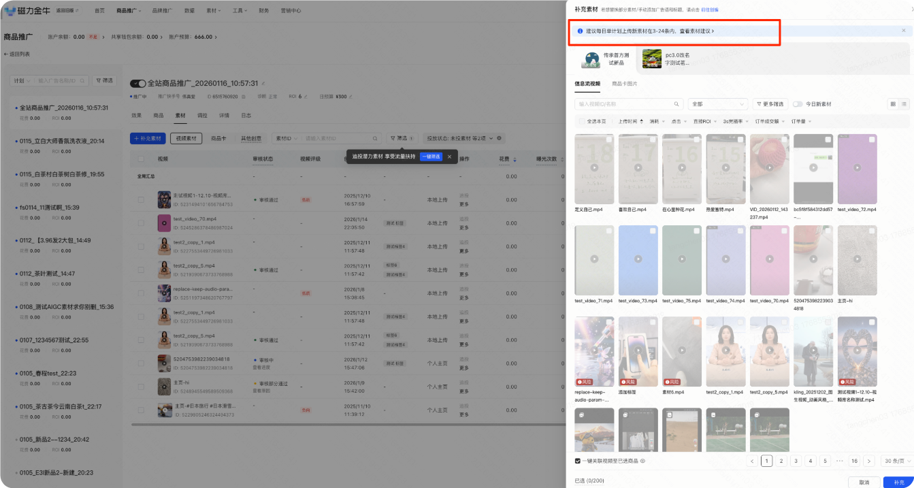This screenshot has width=914, height=488.
Task: Check the 全选本页 checkbox
Action: coord(583,121)
